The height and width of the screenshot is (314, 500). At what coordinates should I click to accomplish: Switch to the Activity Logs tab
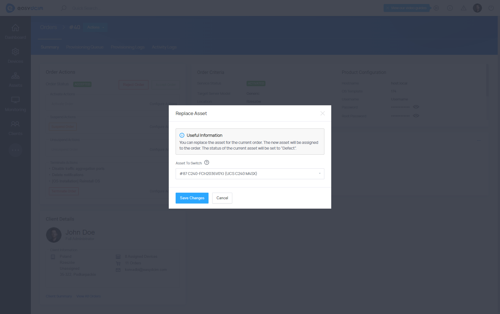coord(164,47)
